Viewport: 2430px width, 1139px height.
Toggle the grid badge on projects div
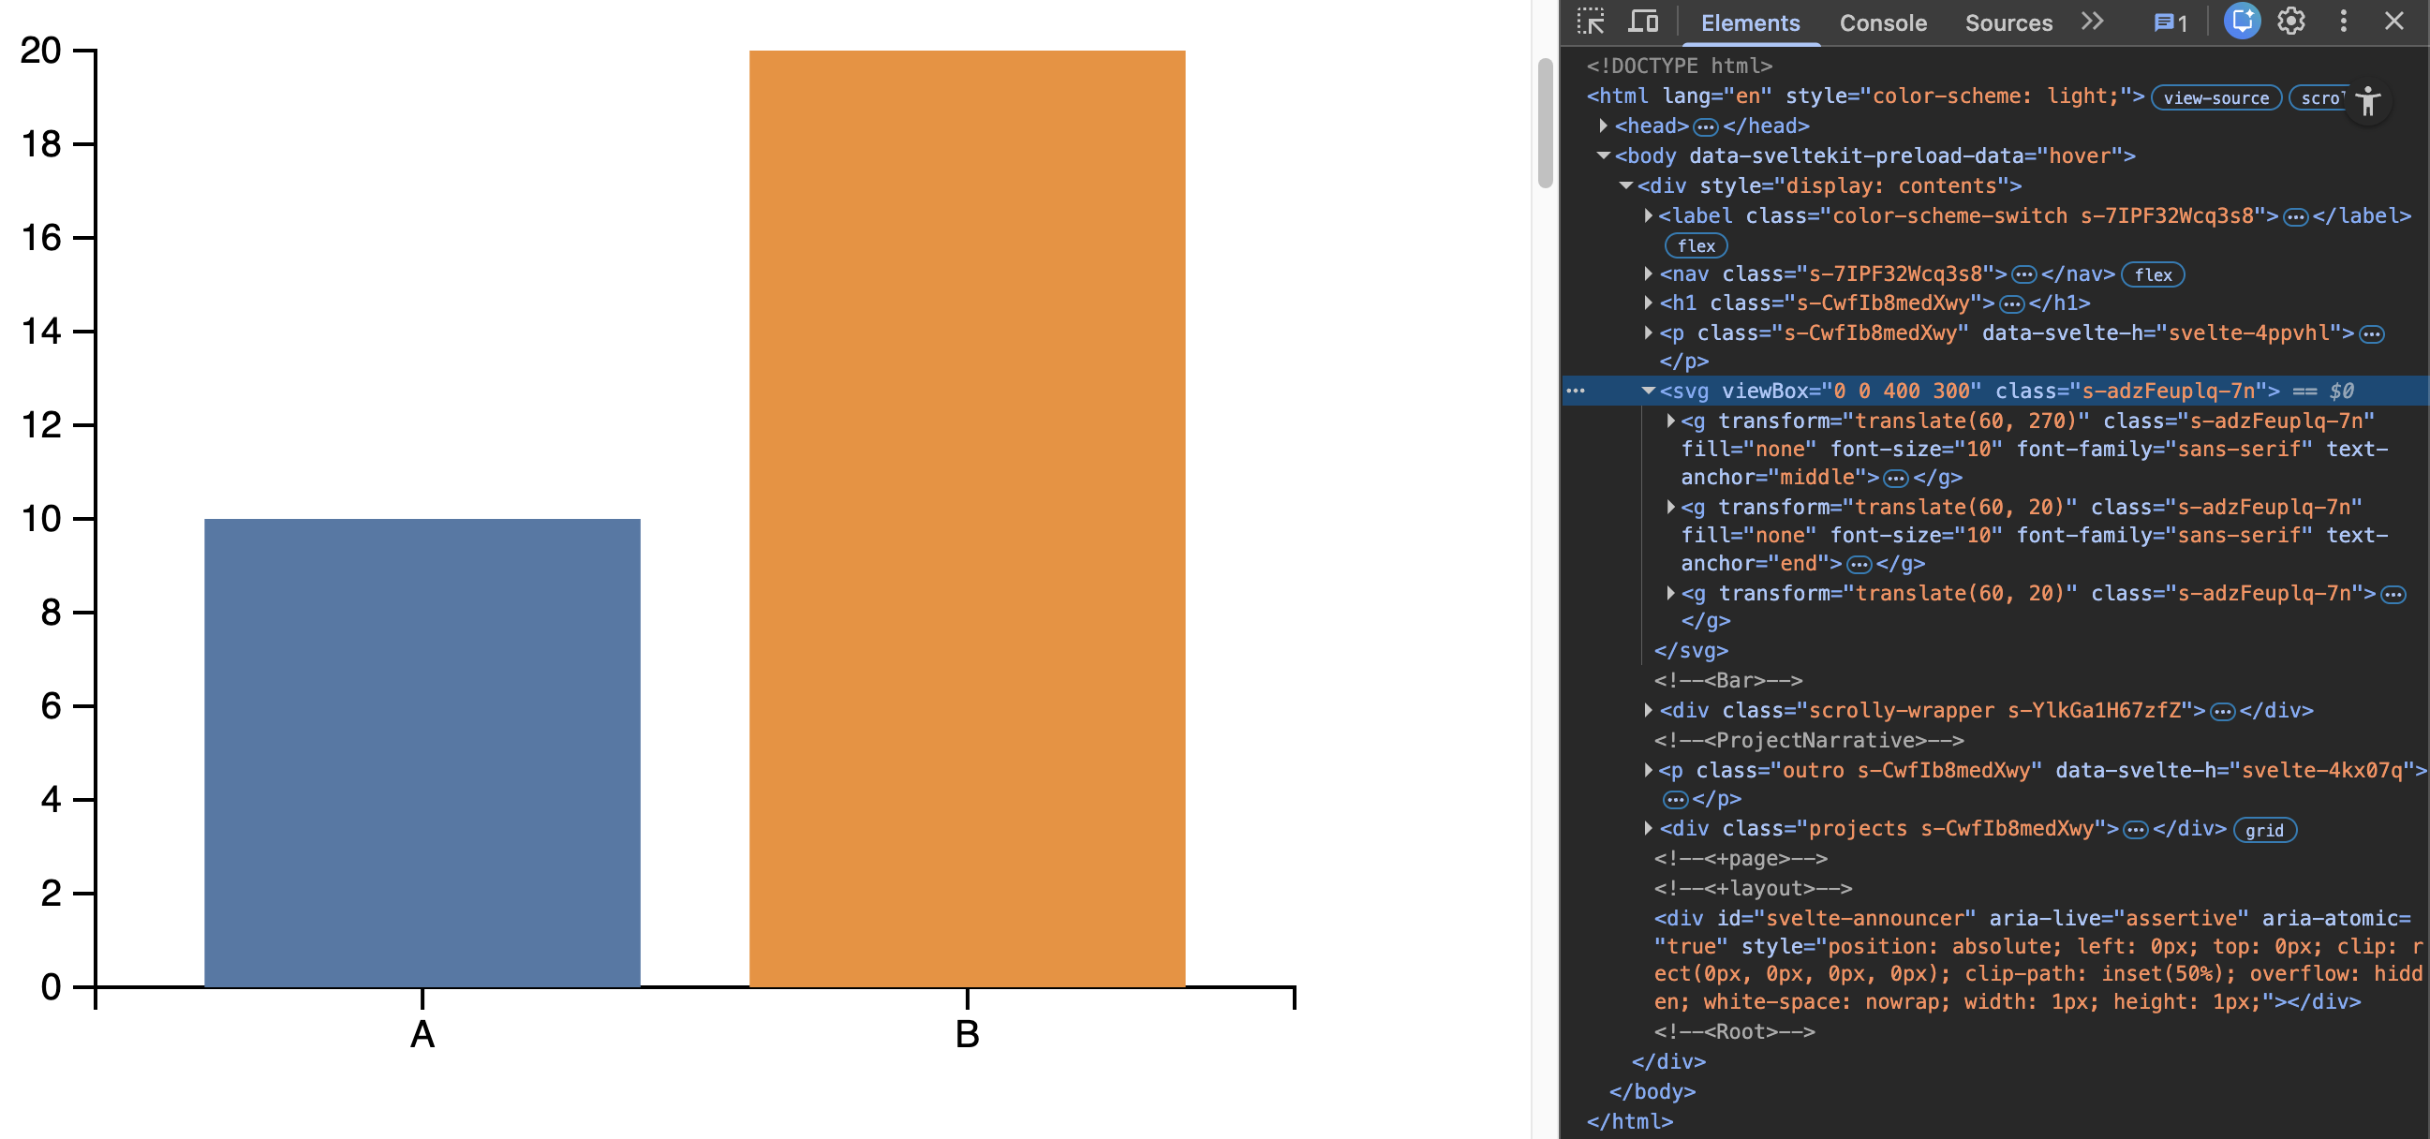coord(2264,830)
